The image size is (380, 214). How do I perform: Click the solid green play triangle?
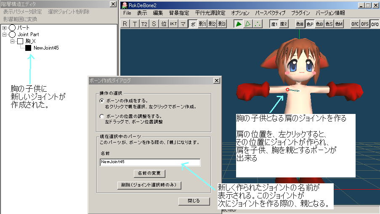[x=239, y=24]
